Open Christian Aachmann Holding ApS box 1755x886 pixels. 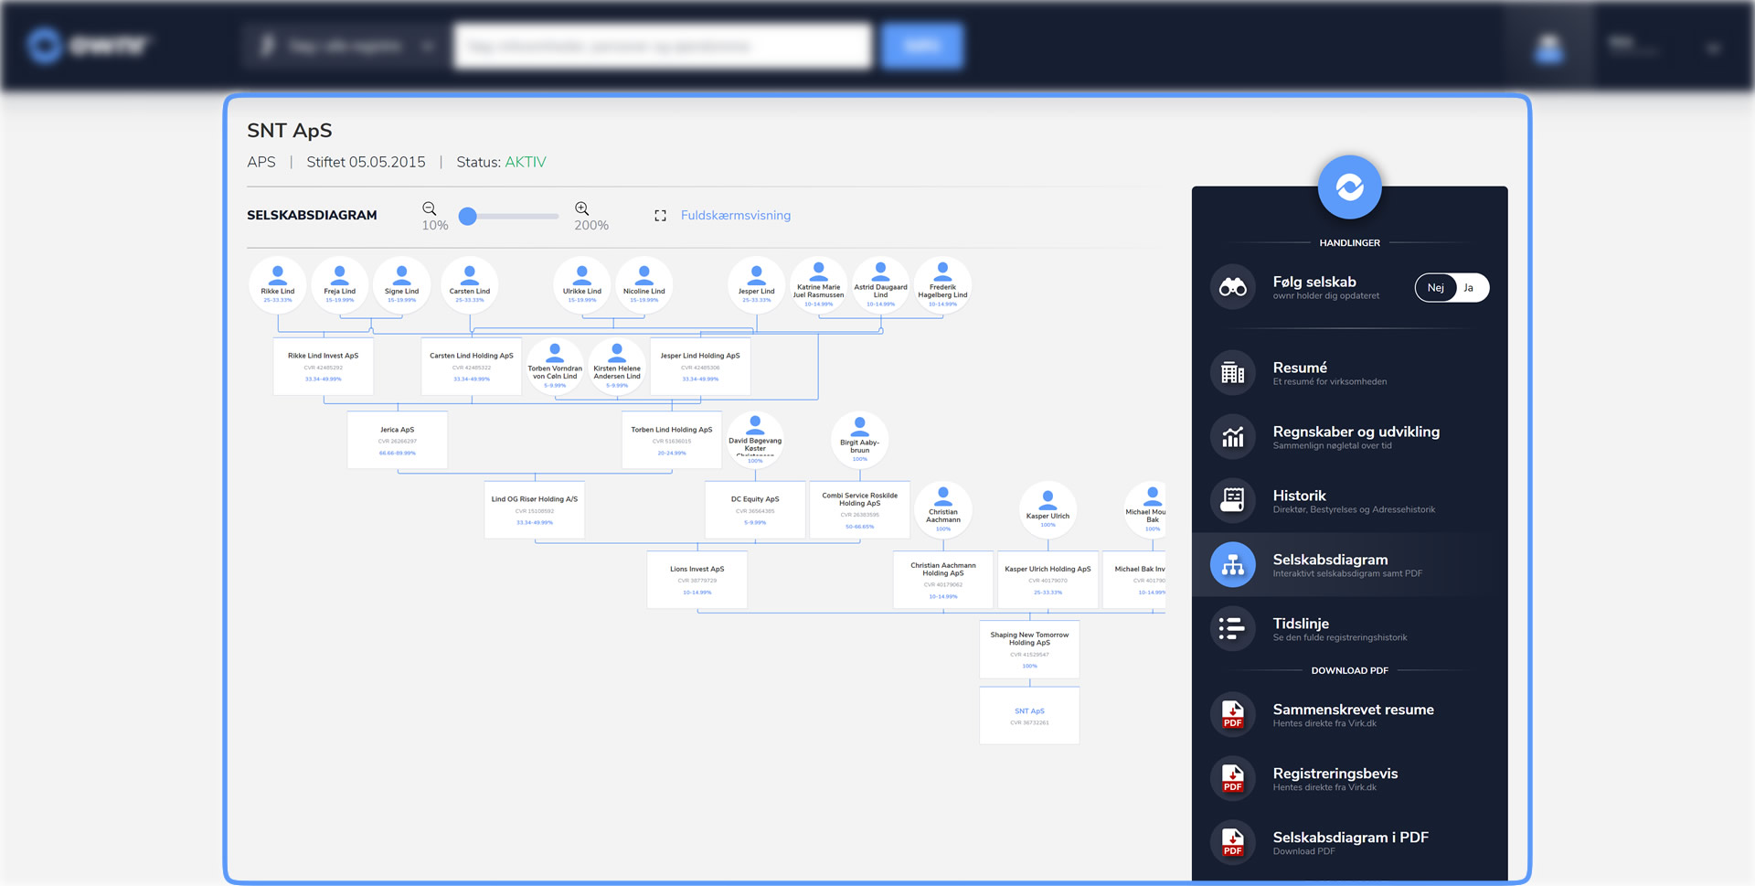(x=943, y=580)
